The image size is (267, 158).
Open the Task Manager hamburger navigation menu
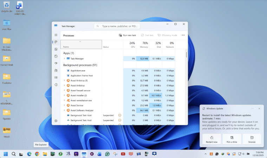(56, 35)
